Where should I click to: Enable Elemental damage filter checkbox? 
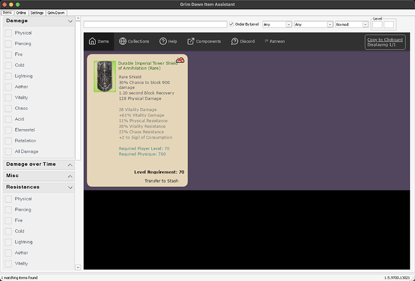point(8,130)
